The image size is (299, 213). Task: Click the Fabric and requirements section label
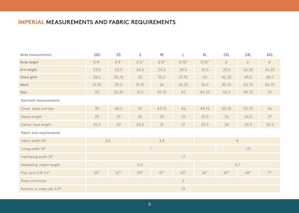(x=40, y=133)
